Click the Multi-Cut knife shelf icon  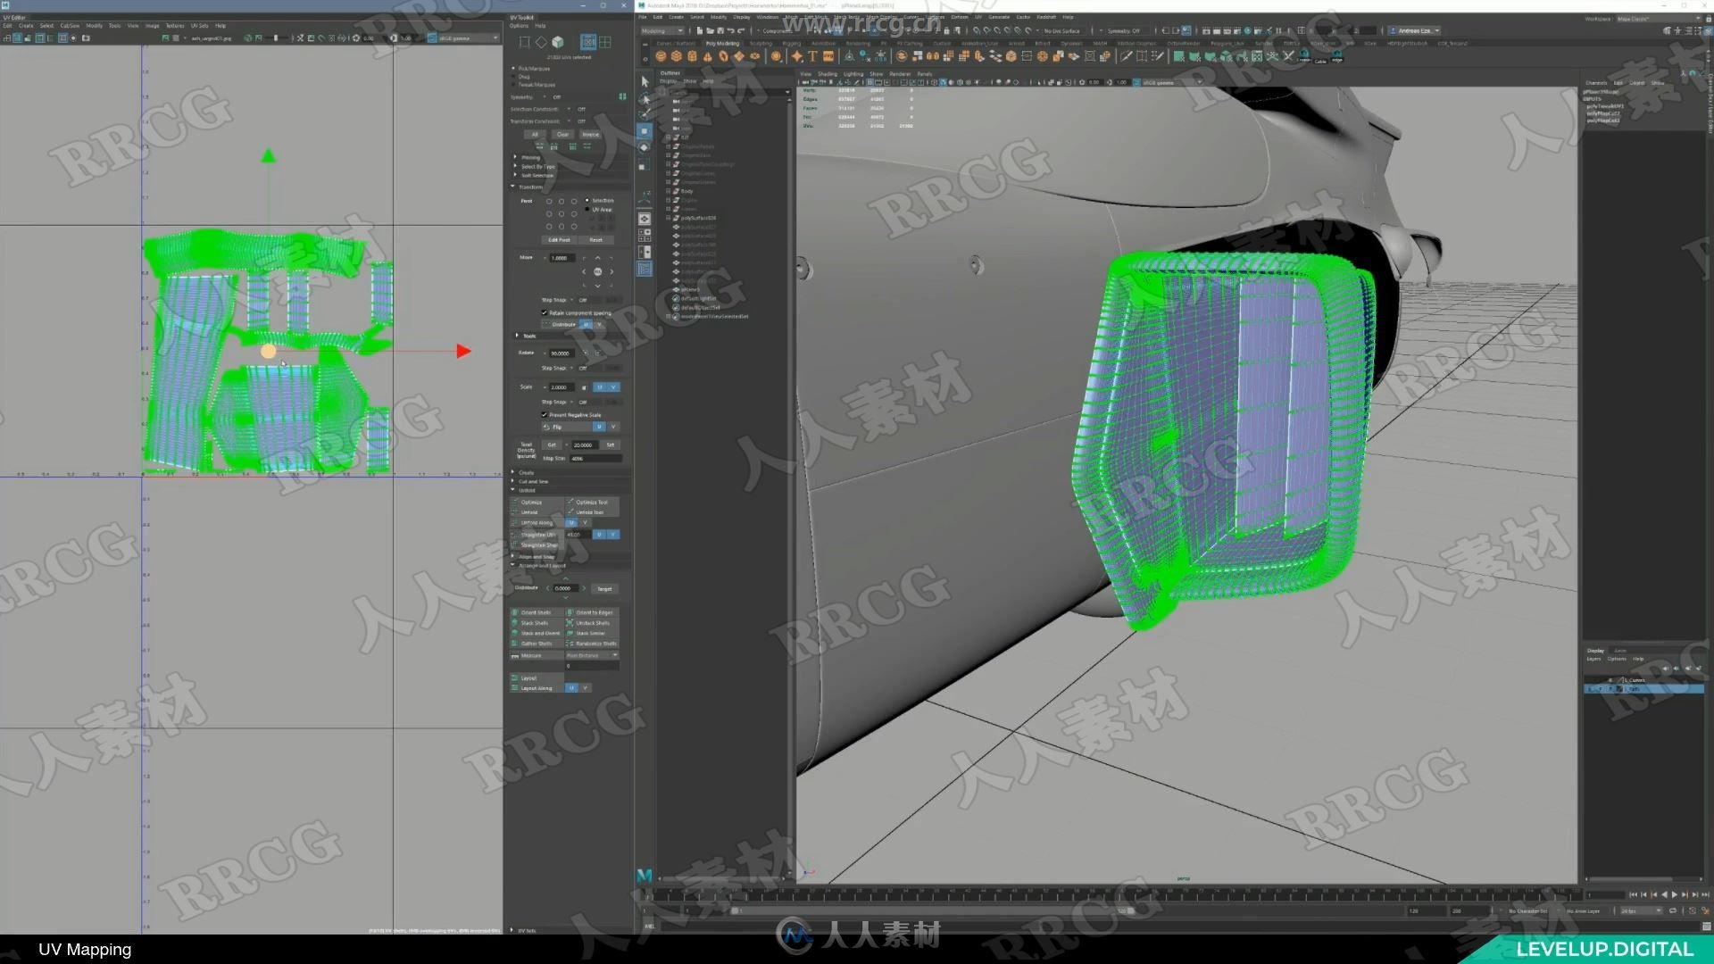(1127, 56)
